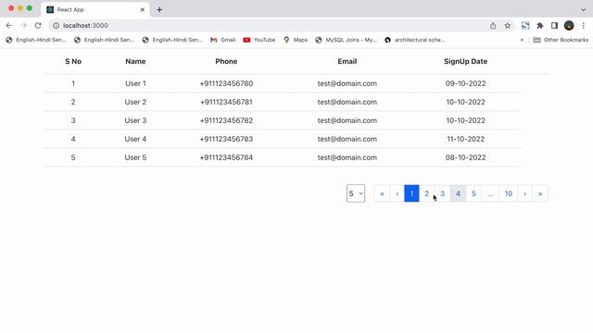Open the first English-Hindi Sen... bookmark
The height and width of the screenshot is (333, 593).
(x=35, y=40)
